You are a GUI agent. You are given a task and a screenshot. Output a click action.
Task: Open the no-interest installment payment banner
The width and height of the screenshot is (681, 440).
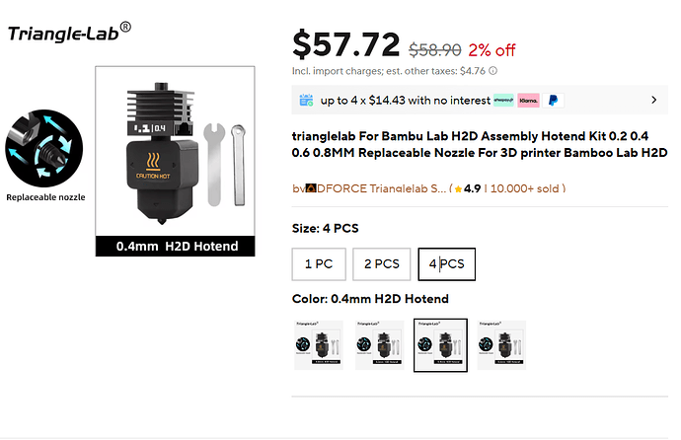(x=480, y=101)
